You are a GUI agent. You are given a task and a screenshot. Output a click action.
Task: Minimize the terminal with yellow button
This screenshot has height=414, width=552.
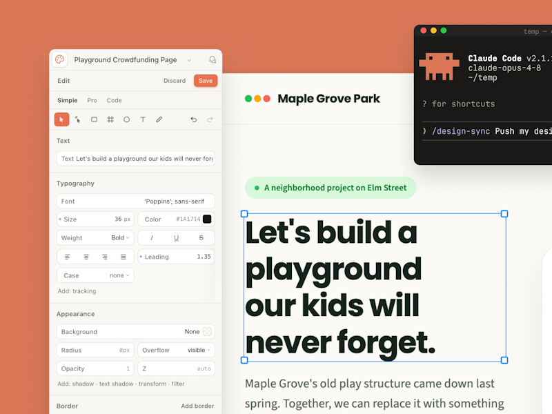[x=433, y=30]
